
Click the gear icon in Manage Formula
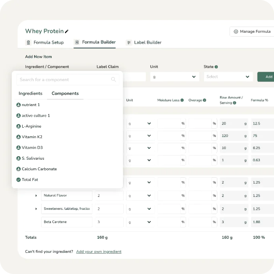(236, 31)
